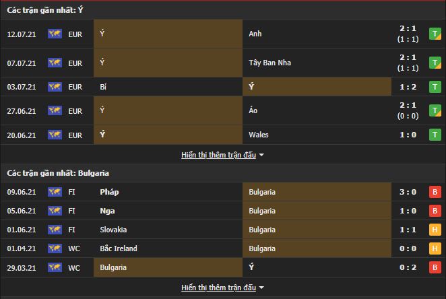
Task: Click the dropdown arrow beside Ý's show-more link
Action: point(261,156)
